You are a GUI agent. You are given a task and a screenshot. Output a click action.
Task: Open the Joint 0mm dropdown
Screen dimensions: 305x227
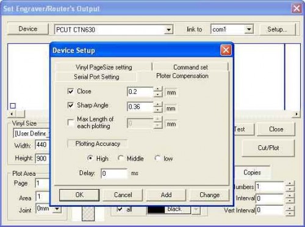click(x=57, y=209)
